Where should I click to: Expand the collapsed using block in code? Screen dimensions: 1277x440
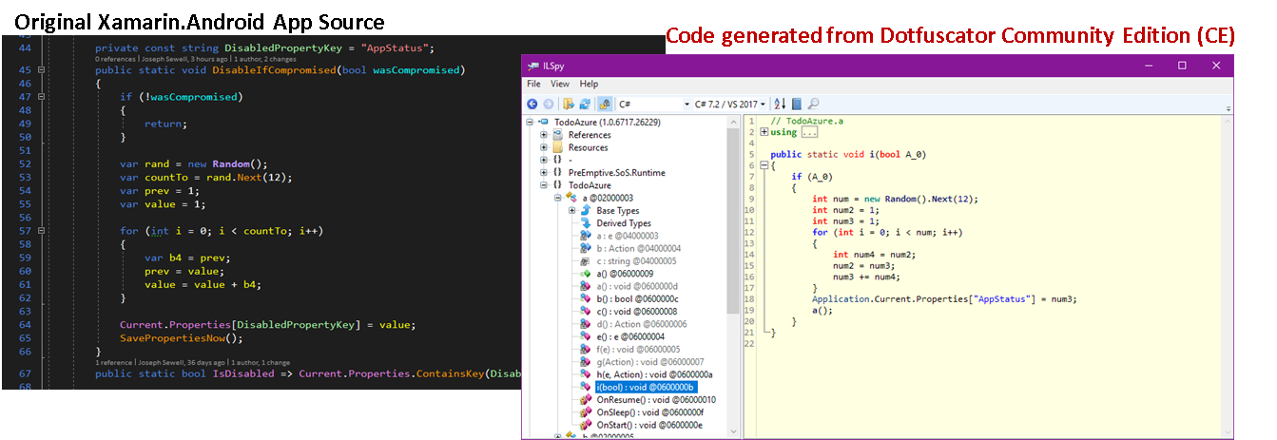point(764,132)
